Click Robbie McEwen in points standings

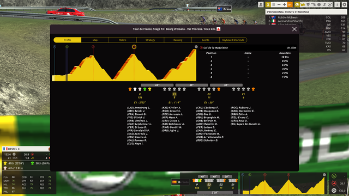(287, 17)
